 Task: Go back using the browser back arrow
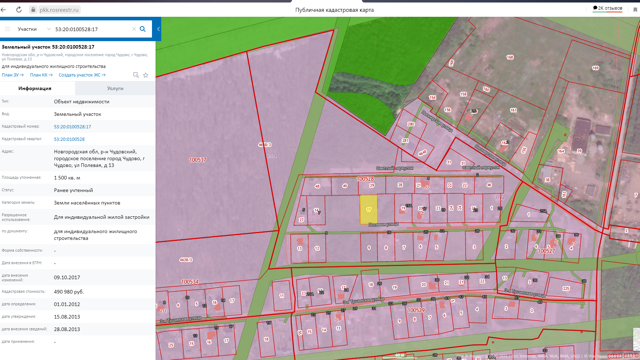(4, 10)
